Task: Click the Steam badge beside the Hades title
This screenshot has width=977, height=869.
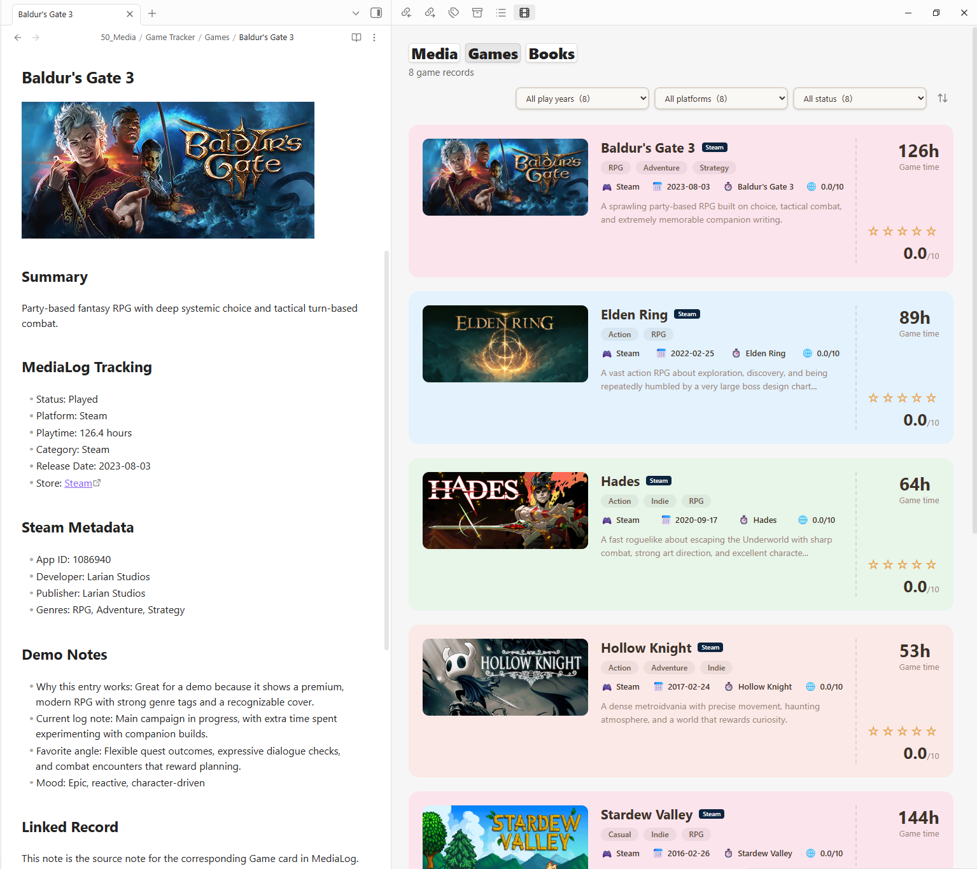Action: click(659, 481)
